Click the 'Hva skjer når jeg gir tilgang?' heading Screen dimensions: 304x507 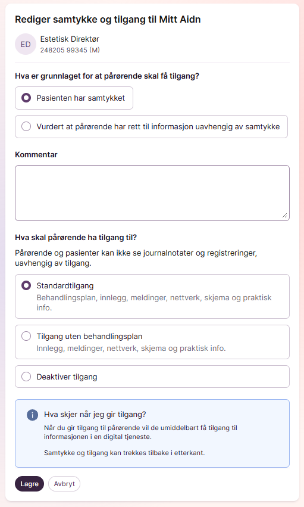pos(95,415)
